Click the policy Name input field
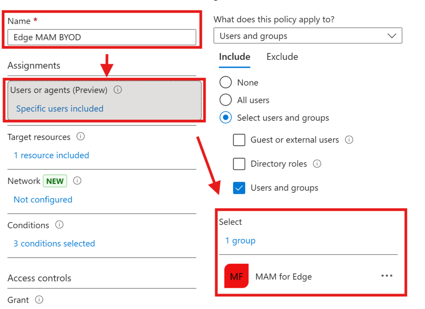The height and width of the screenshot is (309, 425). (x=102, y=37)
